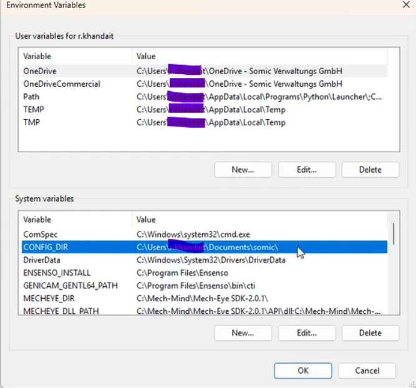Click value C:\Program Files\Ensenso\bin\cti
Viewport: 416px width, 388px height.
click(196, 286)
